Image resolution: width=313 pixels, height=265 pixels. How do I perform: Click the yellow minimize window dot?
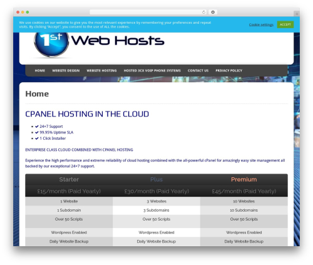click(23, 12)
